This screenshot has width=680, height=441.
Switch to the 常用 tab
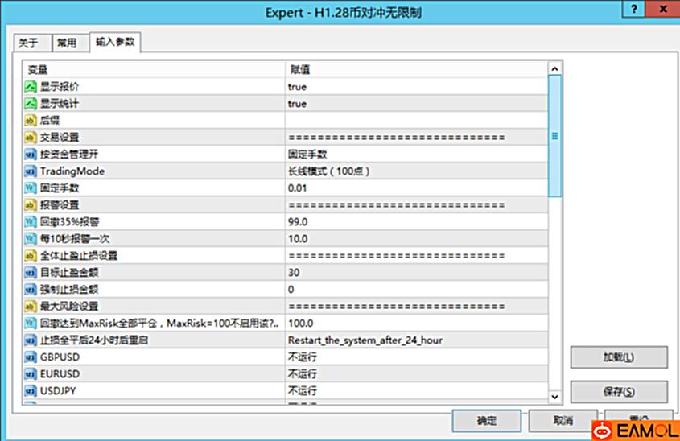click(x=68, y=43)
